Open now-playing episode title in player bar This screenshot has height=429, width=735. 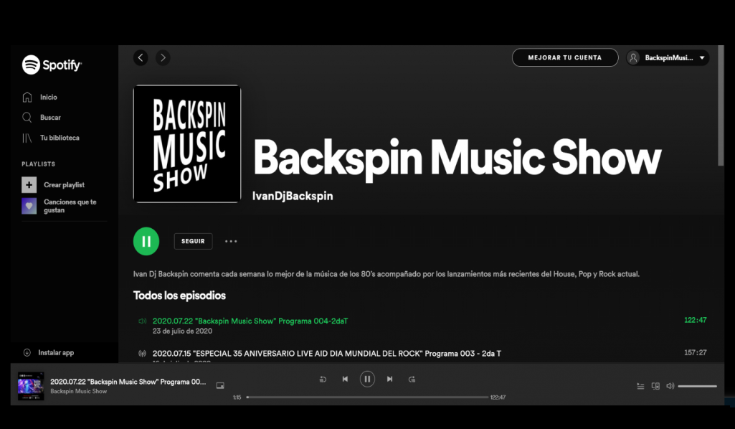pos(128,382)
